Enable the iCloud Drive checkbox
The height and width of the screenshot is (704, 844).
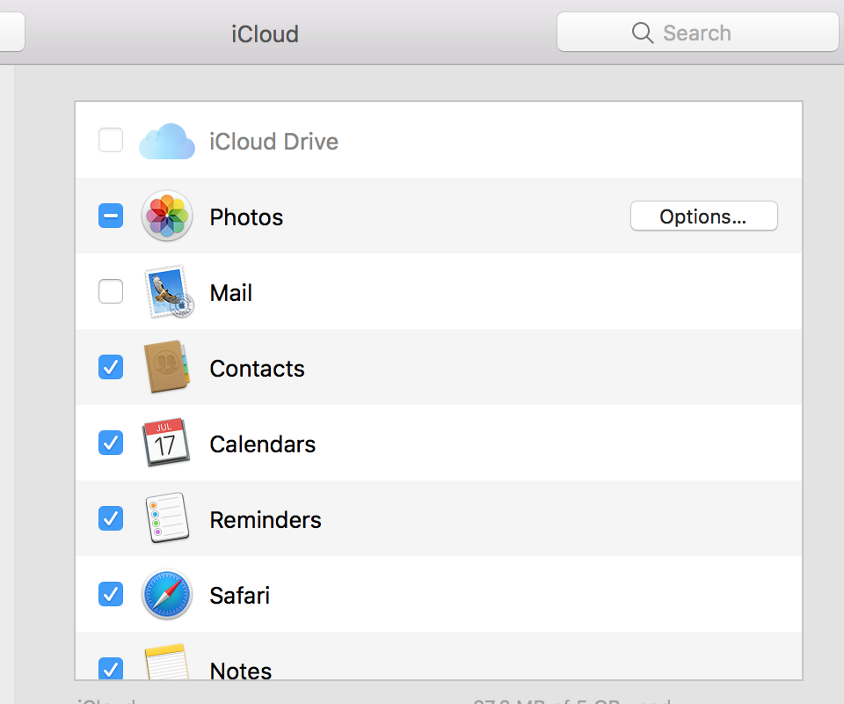pos(111,140)
